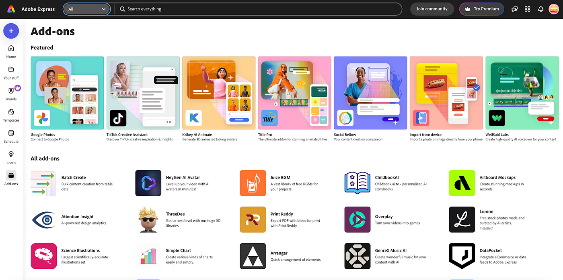Open the WellSaid Labs add-on
The height and width of the screenshot is (280, 563).
click(x=522, y=93)
